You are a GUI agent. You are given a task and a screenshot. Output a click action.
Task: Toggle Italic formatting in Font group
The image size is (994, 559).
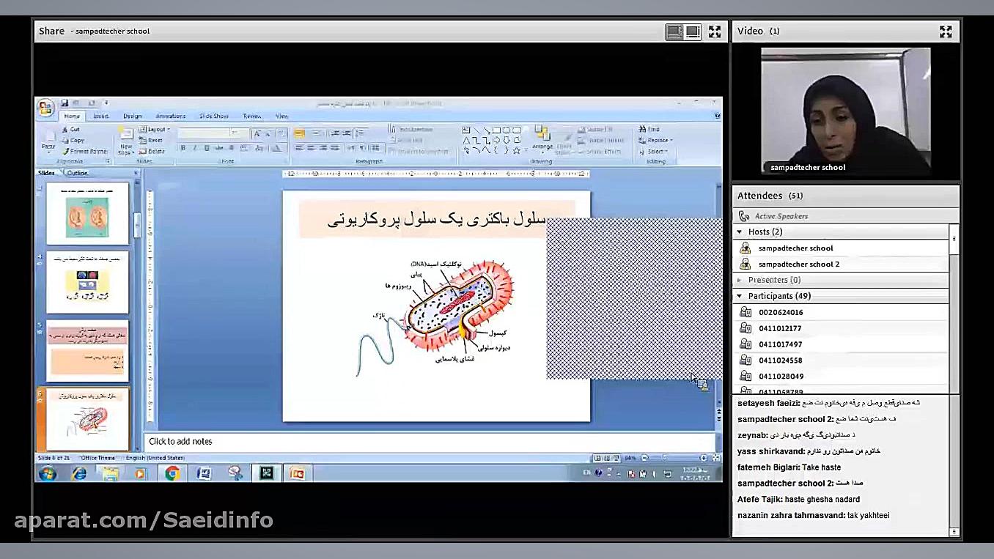pos(194,149)
